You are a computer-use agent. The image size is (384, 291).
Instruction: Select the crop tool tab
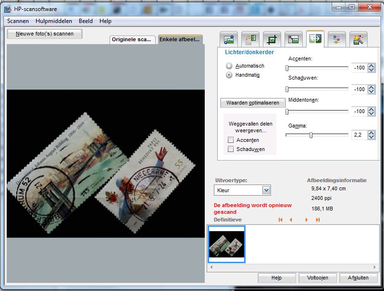(272, 39)
